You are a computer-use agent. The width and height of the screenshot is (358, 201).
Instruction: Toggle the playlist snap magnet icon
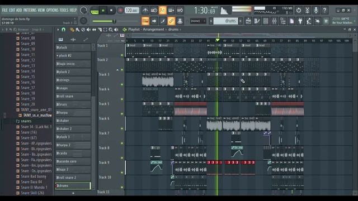pos(64,30)
